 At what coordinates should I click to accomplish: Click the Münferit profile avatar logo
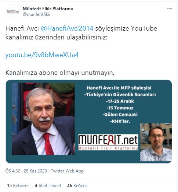click(x=12, y=12)
